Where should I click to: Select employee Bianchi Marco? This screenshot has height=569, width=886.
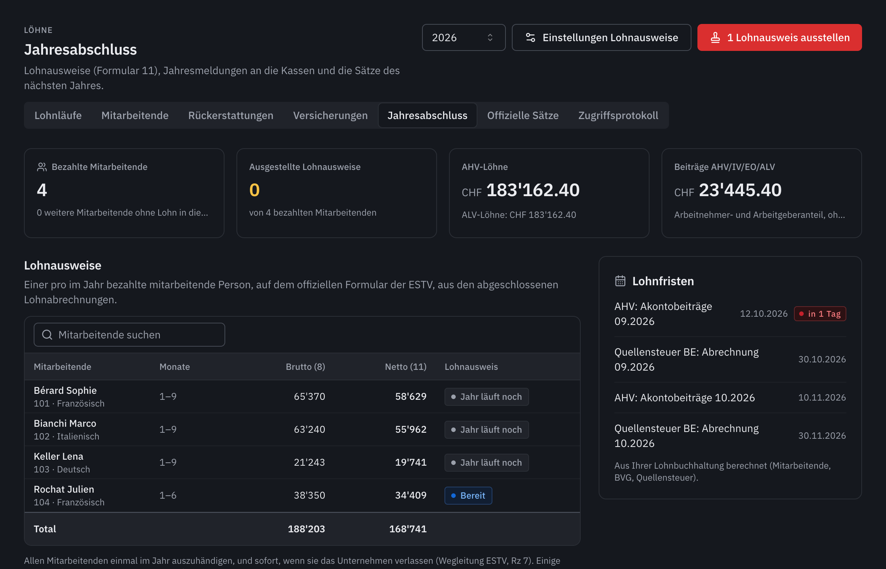(x=65, y=423)
